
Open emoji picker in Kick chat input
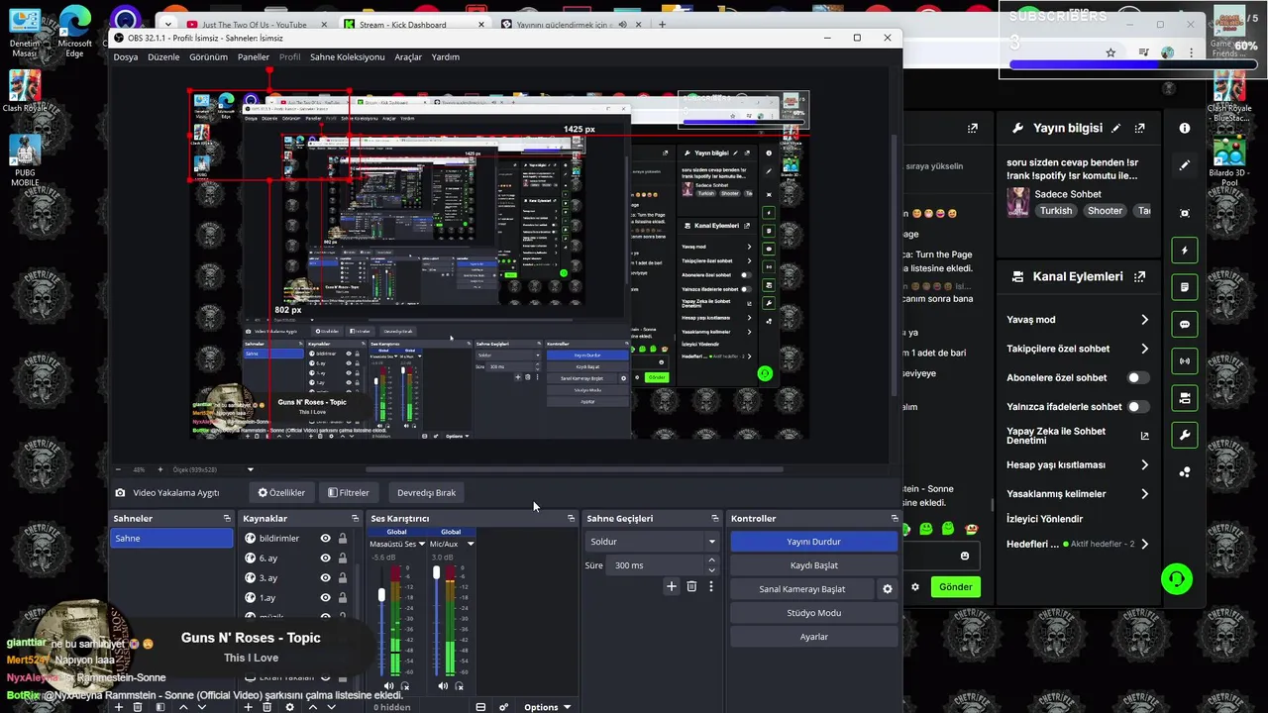(965, 556)
